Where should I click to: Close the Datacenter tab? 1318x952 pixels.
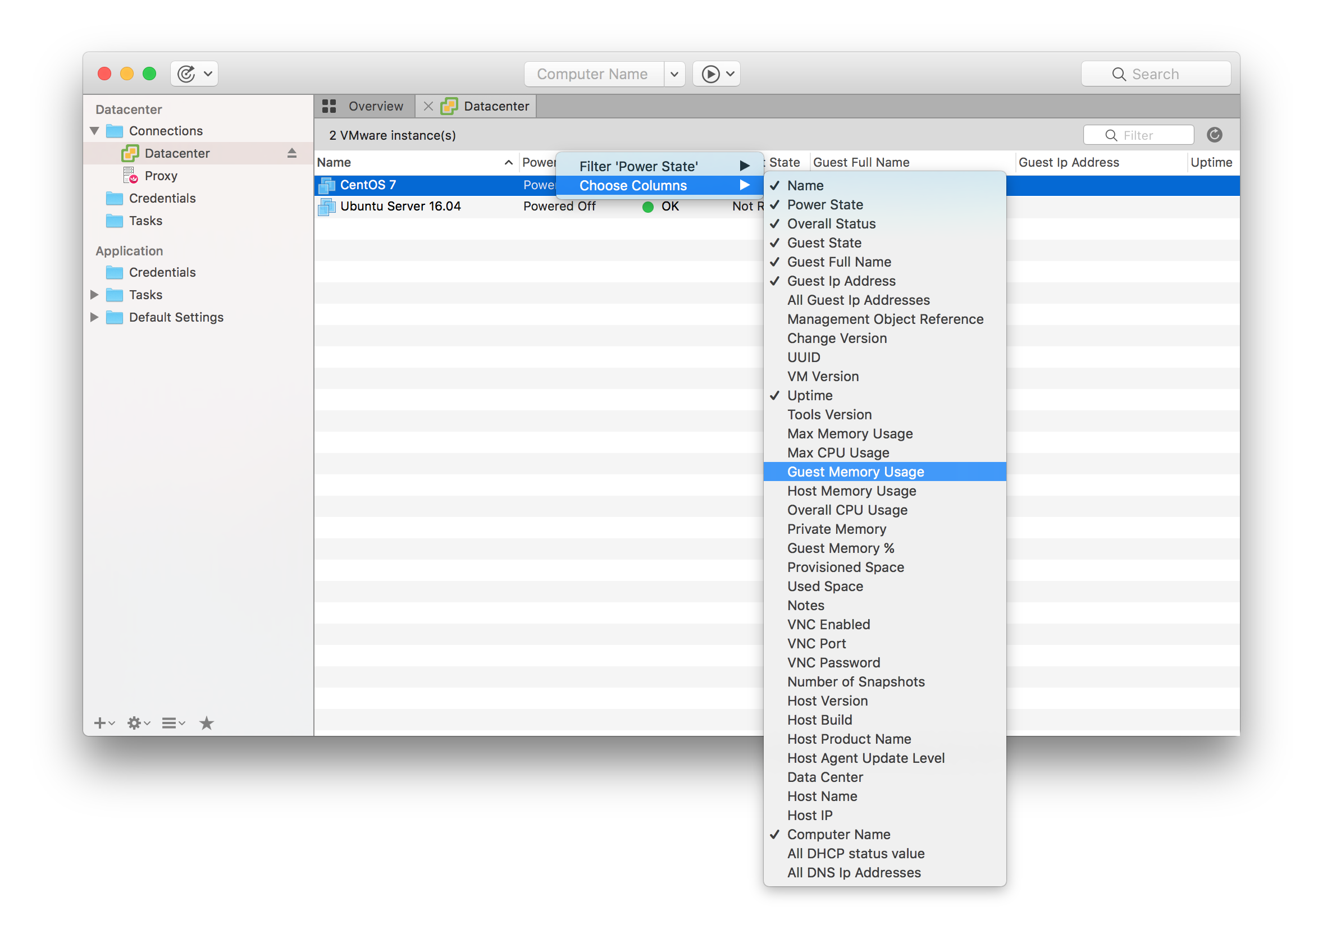pos(428,106)
